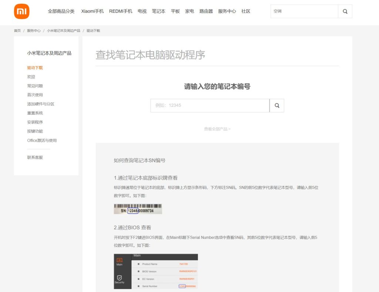Select 路由器 in top navigation

click(x=206, y=11)
